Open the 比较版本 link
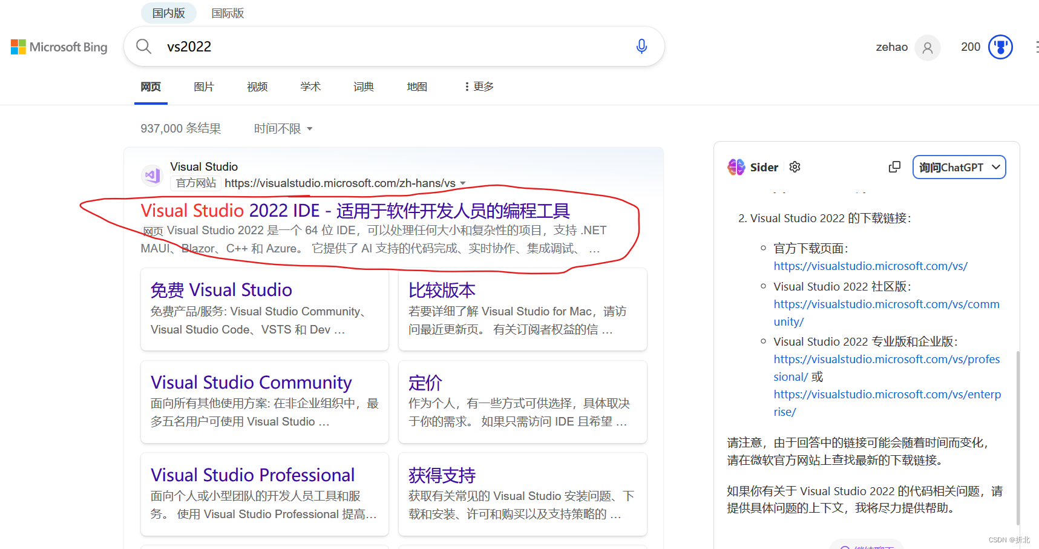The width and height of the screenshot is (1039, 549). (442, 290)
